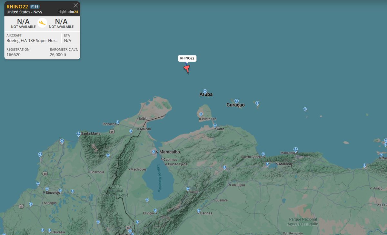The width and height of the screenshot is (387, 235).
Task: Select the yellow airplane photo placeholder icon
Action: pyautogui.click(x=42, y=23)
